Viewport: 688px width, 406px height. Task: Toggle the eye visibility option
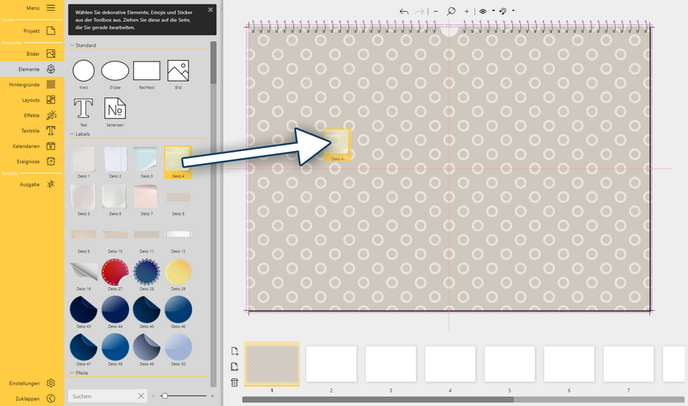point(483,11)
